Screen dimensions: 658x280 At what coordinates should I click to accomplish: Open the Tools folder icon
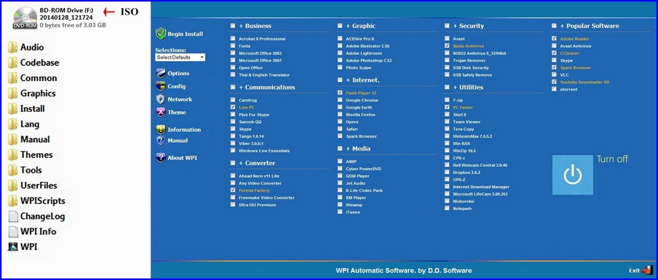13,170
